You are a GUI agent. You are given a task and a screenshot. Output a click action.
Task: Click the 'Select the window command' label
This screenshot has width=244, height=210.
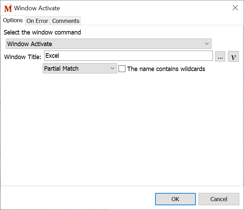pyautogui.click(x=42, y=32)
